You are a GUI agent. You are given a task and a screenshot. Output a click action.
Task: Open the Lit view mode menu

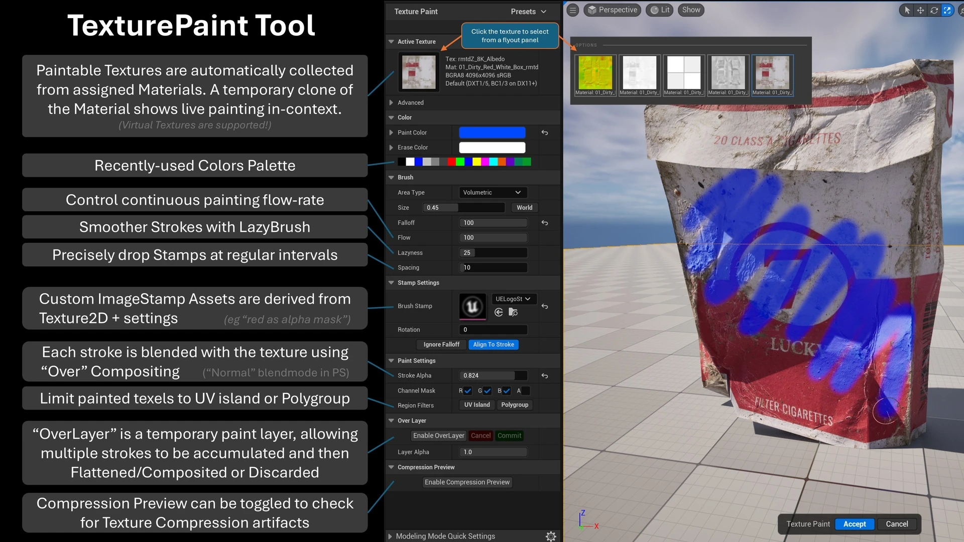(659, 10)
